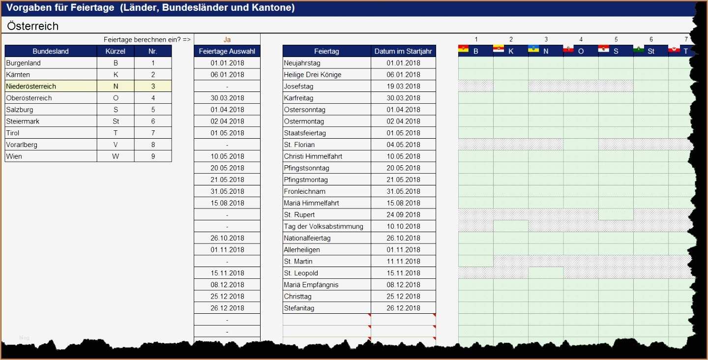The width and height of the screenshot is (708, 360).
Task: Click the Salzburg flag icon beside S
Action: pyautogui.click(x=604, y=49)
